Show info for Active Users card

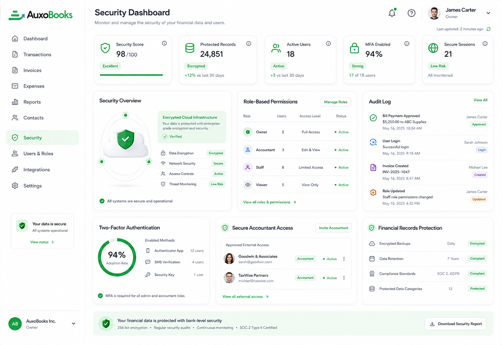(x=328, y=44)
